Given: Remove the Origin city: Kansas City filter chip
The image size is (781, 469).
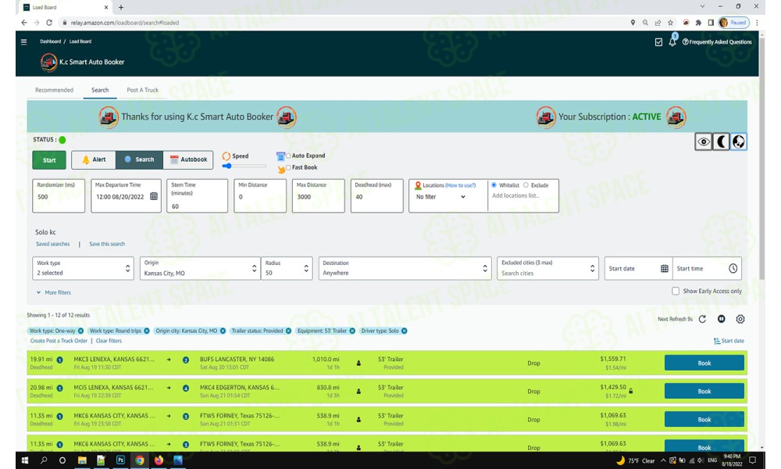Looking at the screenshot, I should [x=223, y=331].
